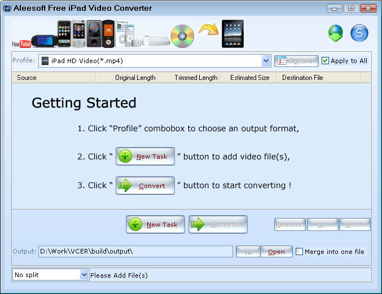Click the Original Length column header
382x294 pixels.
tap(127, 78)
